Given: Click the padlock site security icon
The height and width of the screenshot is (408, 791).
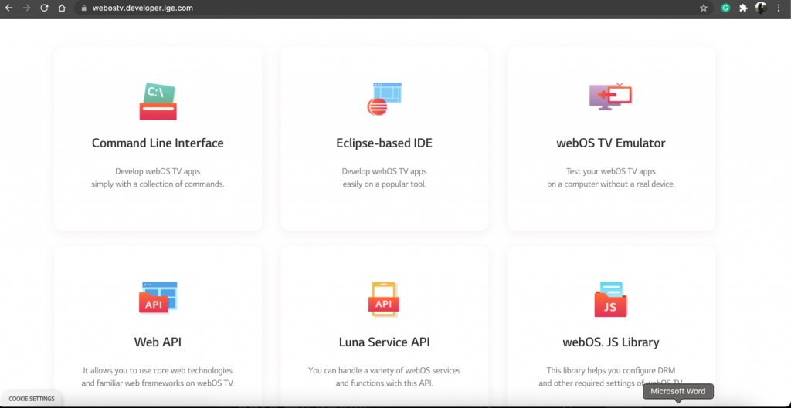Looking at the screenshot, I should [84, 8].
